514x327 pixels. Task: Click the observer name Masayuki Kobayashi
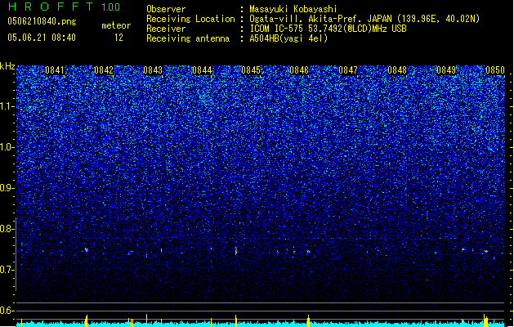pyautogui.click(x=293, y=9)
